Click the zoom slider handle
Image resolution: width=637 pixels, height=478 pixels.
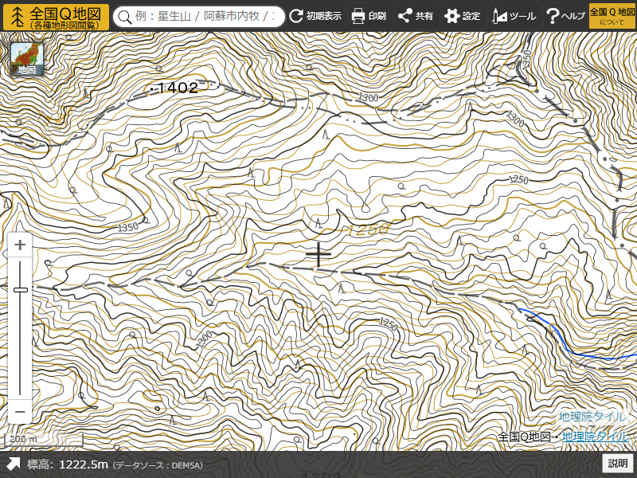pyautogui.click(x=21, y=290)
